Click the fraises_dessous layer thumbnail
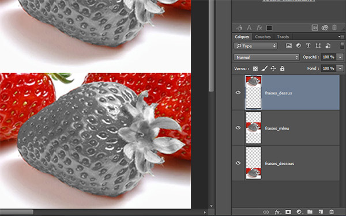 click(254, 163)
